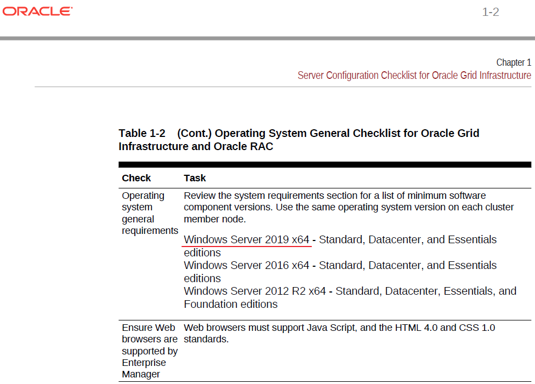
Task: Select the "Ensure Web browsers are supported" cell
Action: click(150, 351)
